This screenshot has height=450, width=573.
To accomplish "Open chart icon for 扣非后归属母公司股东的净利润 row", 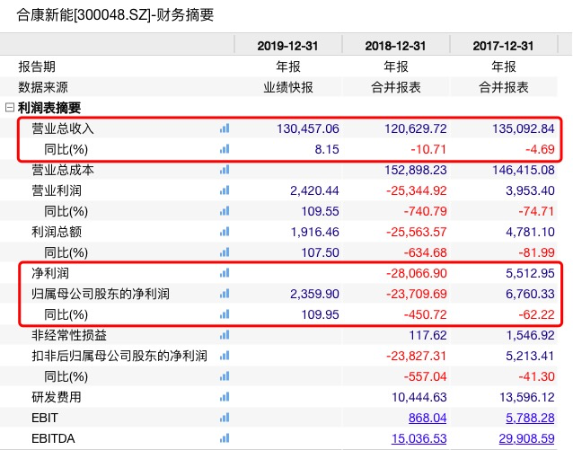I will 225,356.
